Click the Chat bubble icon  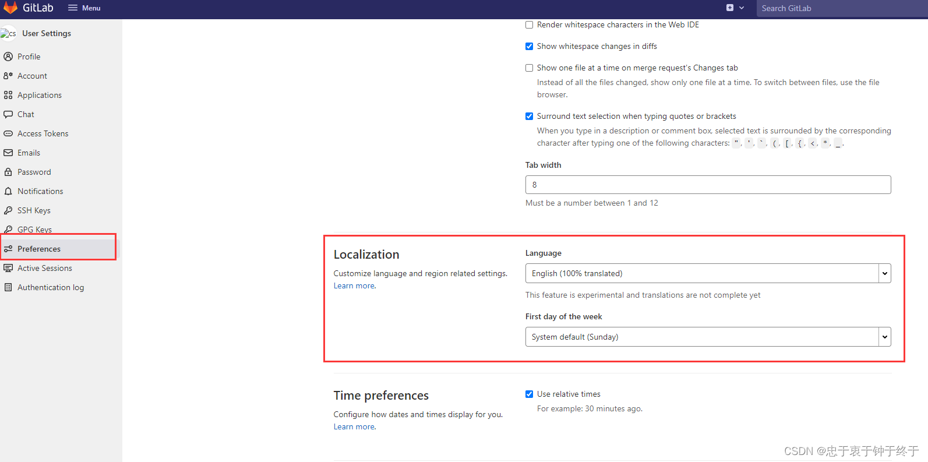[x=8, y=114]
